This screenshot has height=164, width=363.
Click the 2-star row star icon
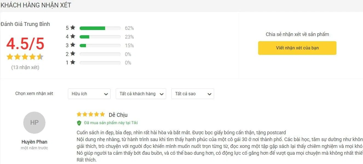(73, 54)
